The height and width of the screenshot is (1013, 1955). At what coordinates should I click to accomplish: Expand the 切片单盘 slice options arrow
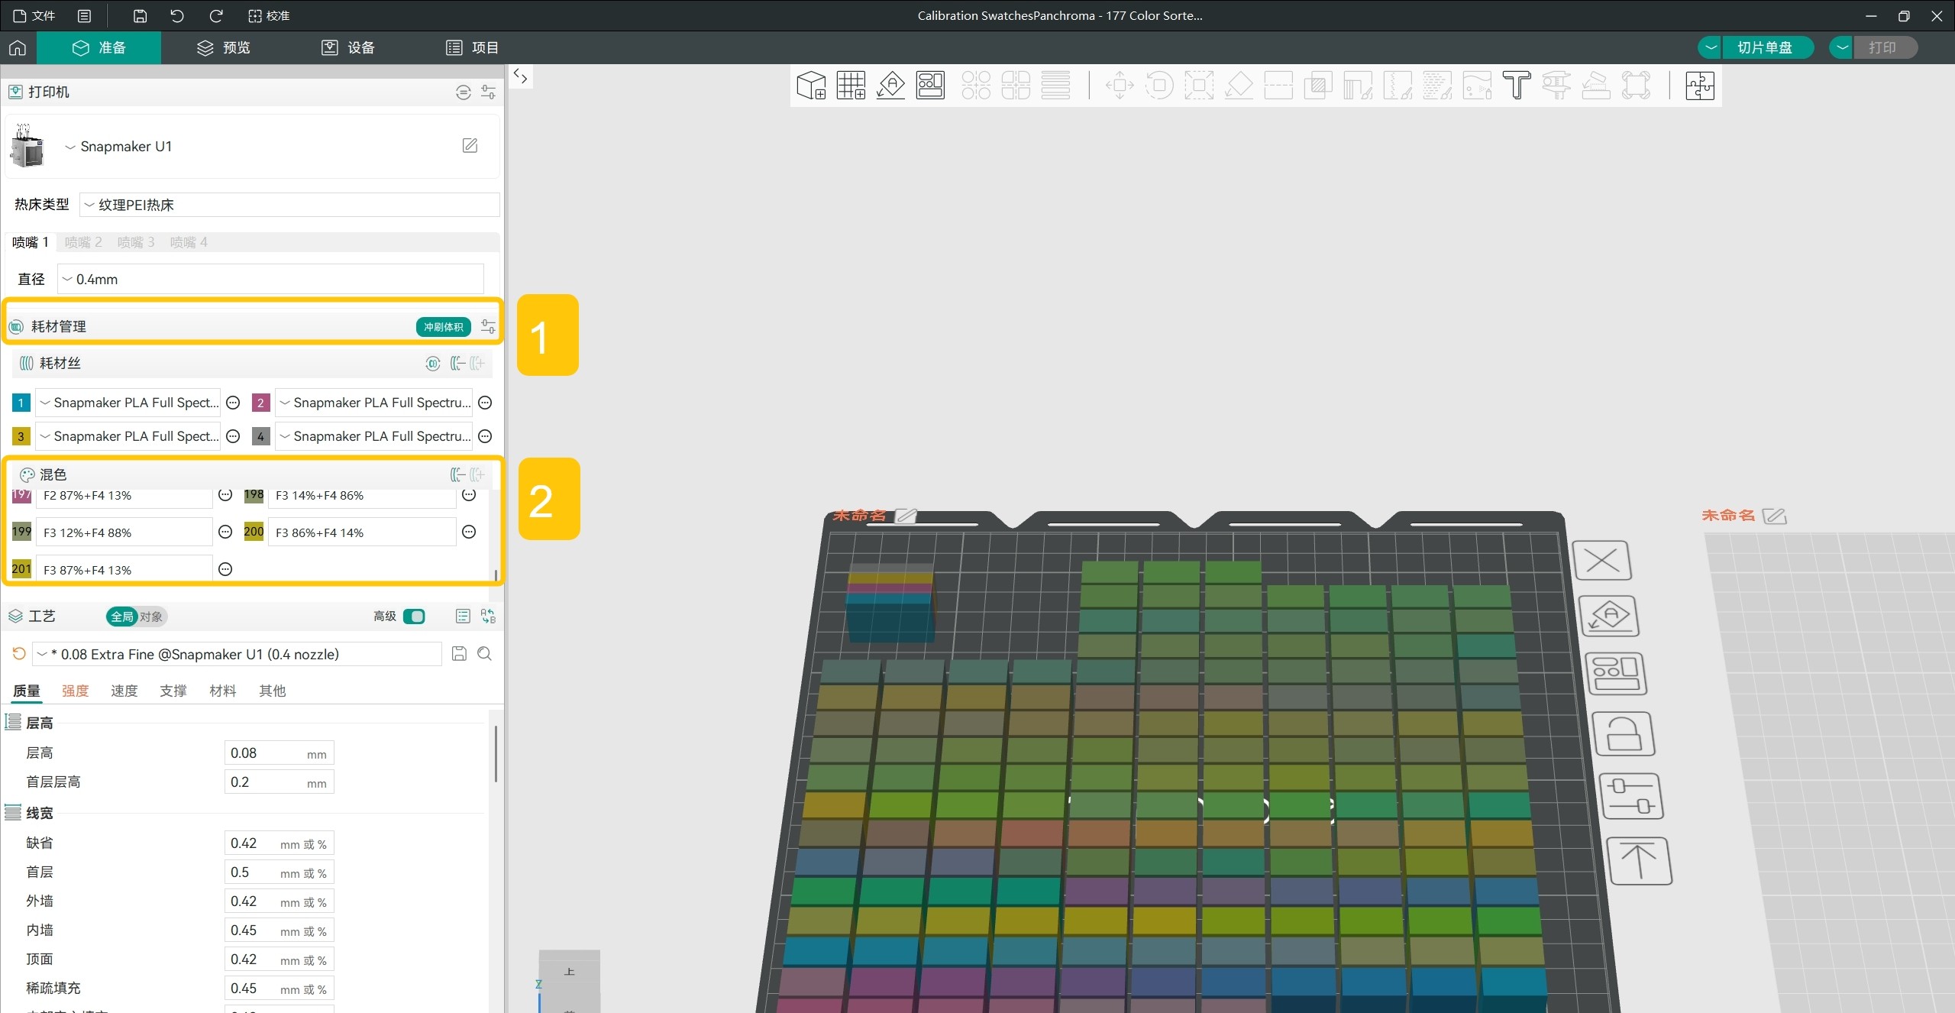(1711, 47)
